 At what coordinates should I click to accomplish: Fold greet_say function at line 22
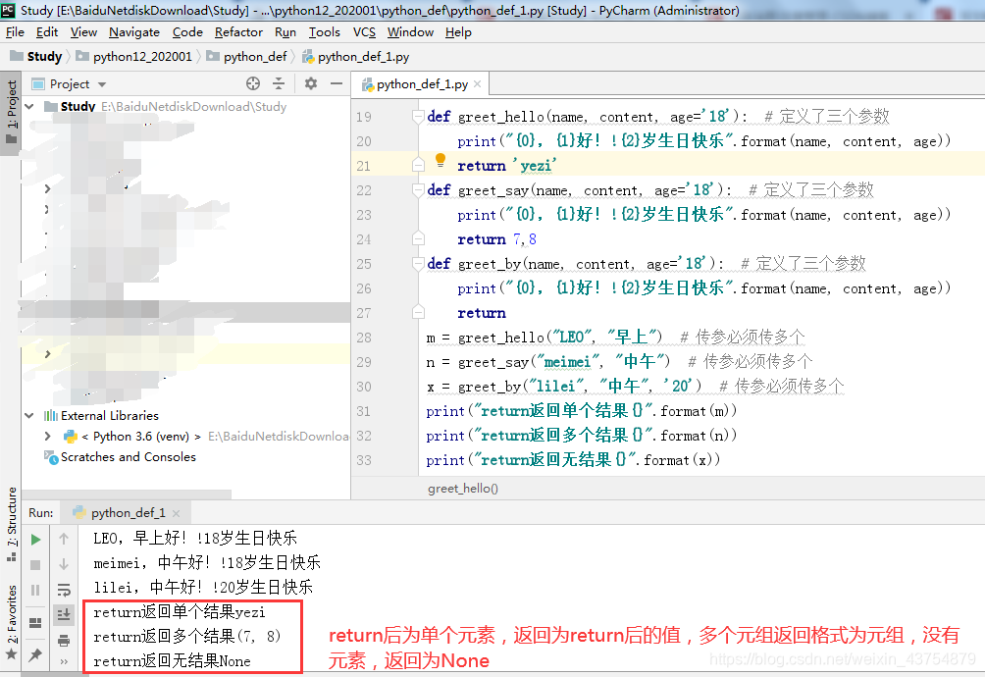click(418, 189)
